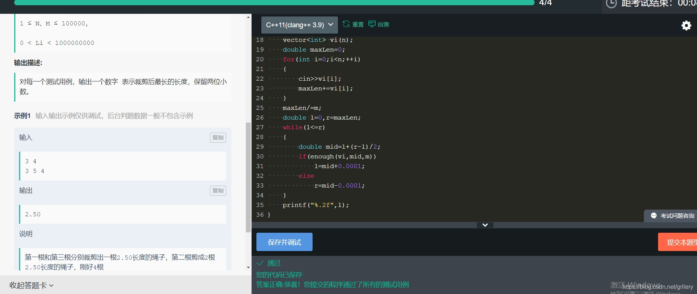Viewport: 697px width, 294px height.
Task: Click the 4/4 progress counter
Action: pyautogui.click(x=545, y=3)
